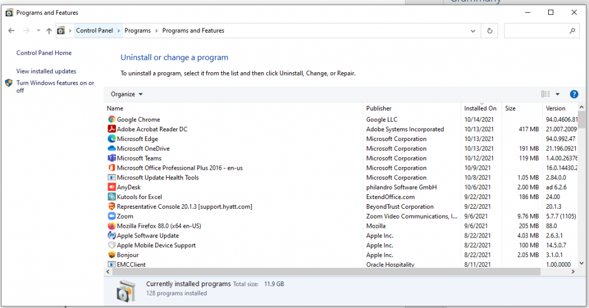Image resolution: width=589 pixels, height=308 pixels.
Task: Click the Zoom icon
Action: click(x=112, y=216)
